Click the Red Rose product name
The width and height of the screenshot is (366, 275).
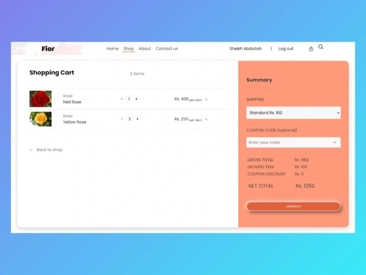coord(72,102)
